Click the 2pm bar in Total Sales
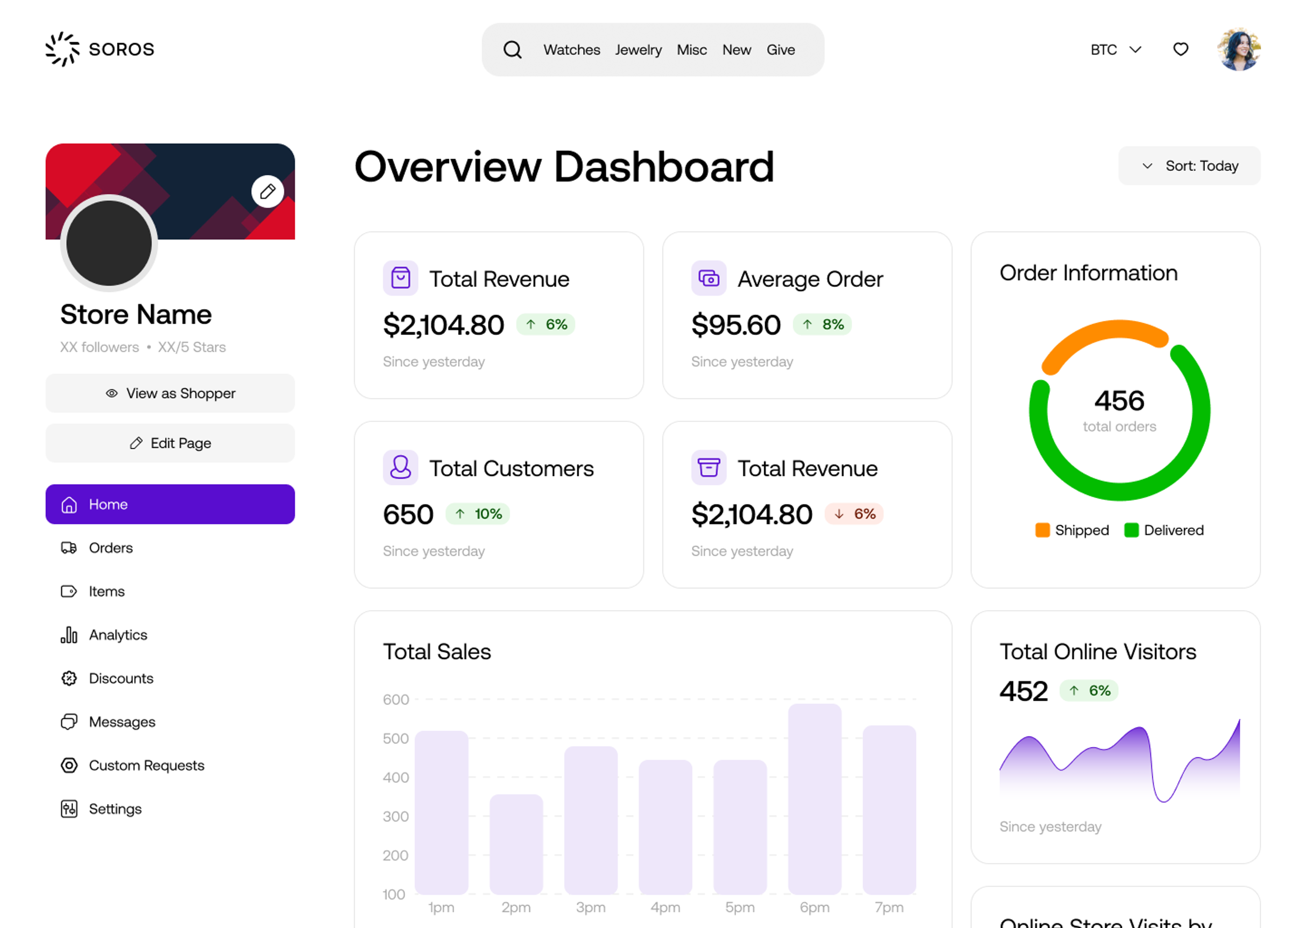1306x928 pixels. (x=516, y=844)
